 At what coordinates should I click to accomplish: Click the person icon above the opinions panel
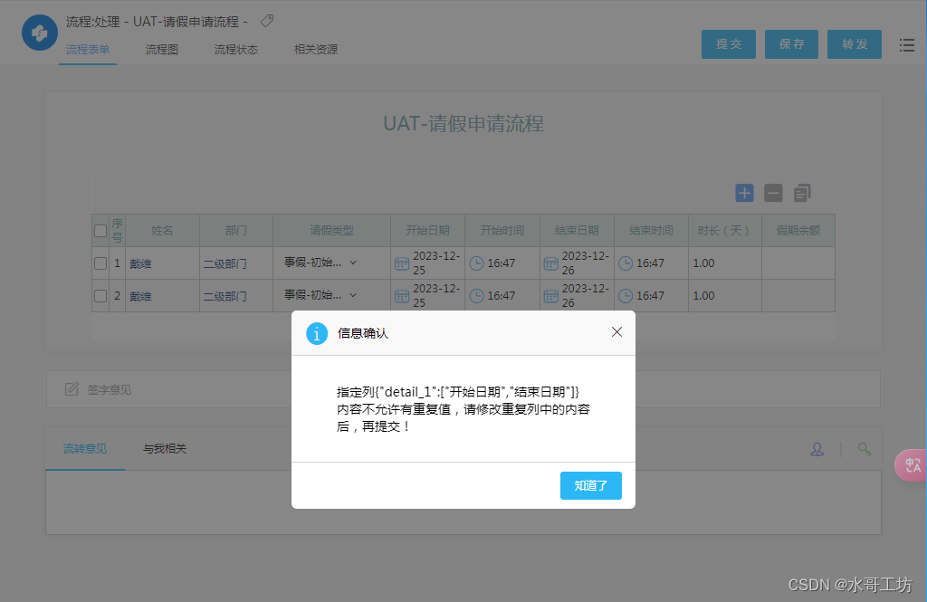click(x=817, y=448)
